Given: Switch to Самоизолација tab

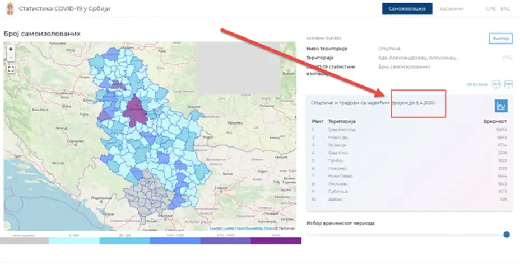Looking at the screenshot, I should [x=407, y=9].
